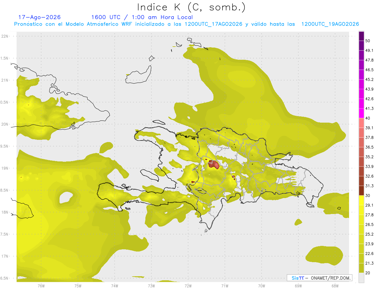The width and height of the screenshot is (376, 290).
Task: Click the 1600 UTC / 1:00 am Hora Local text
Action: tap(142, 17)
